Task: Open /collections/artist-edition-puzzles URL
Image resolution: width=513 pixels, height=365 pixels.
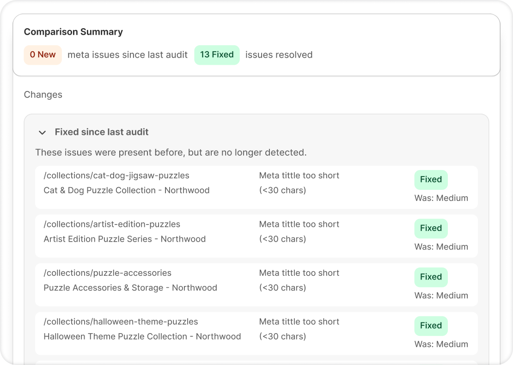Action: (x=112, y=225)
